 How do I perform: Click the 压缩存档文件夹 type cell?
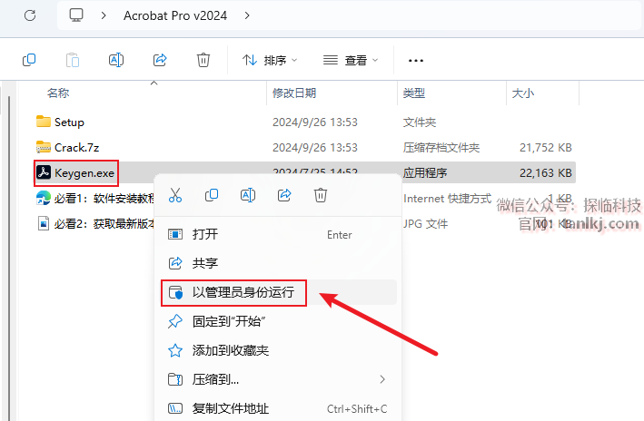tap(441, 148)
